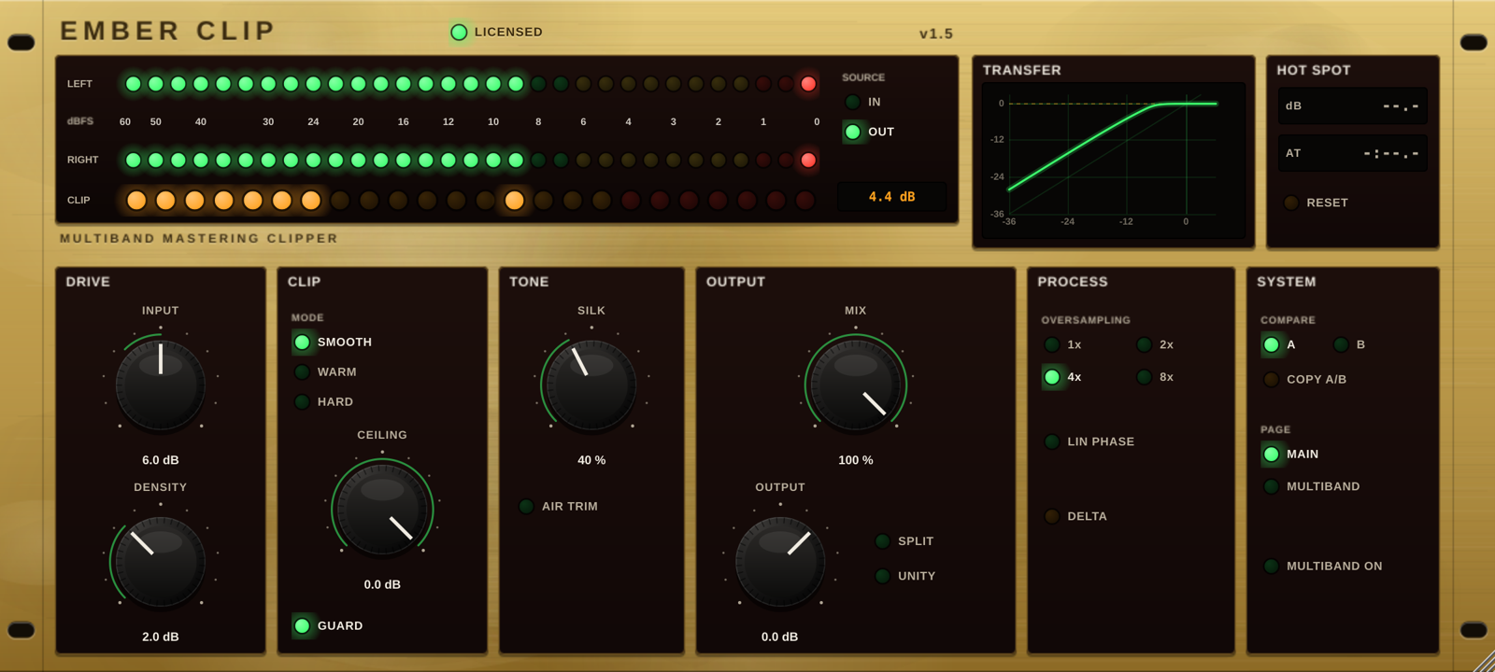Click the CEILING knob
The width and height of the screenshot is (1495, 672).
coord(382,510)
